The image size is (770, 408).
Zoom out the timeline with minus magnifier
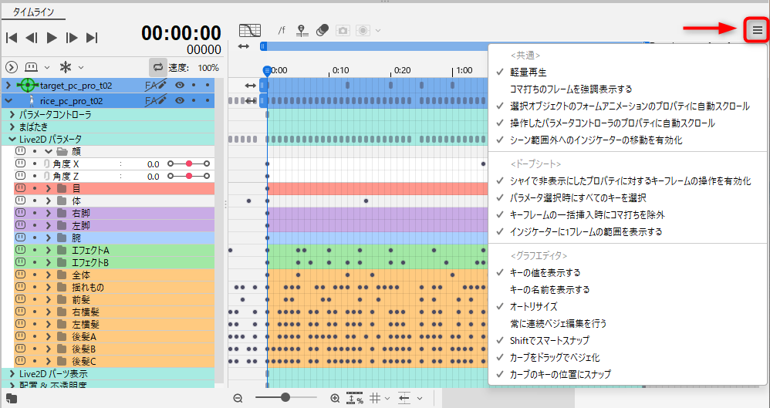(238, 398)
